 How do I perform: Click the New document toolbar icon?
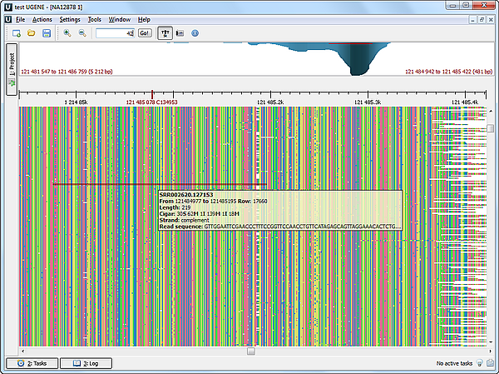pos(16,33)
